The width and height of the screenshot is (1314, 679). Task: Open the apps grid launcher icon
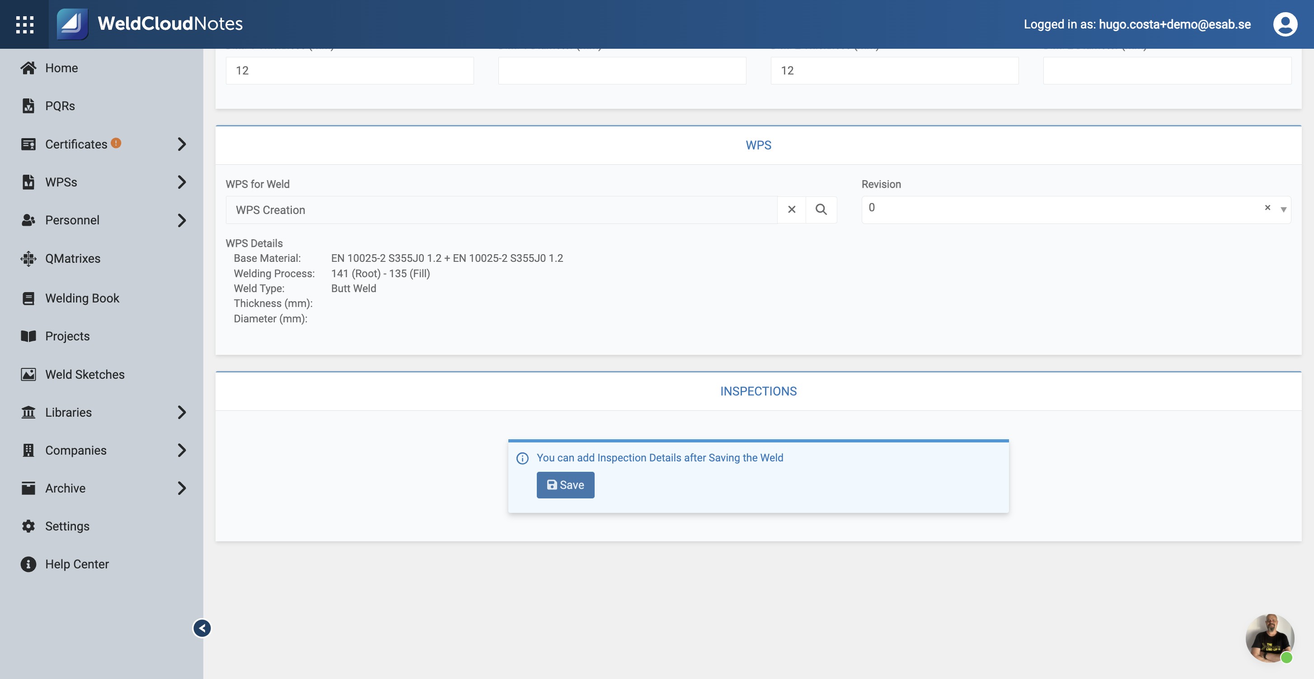[24, 24]
